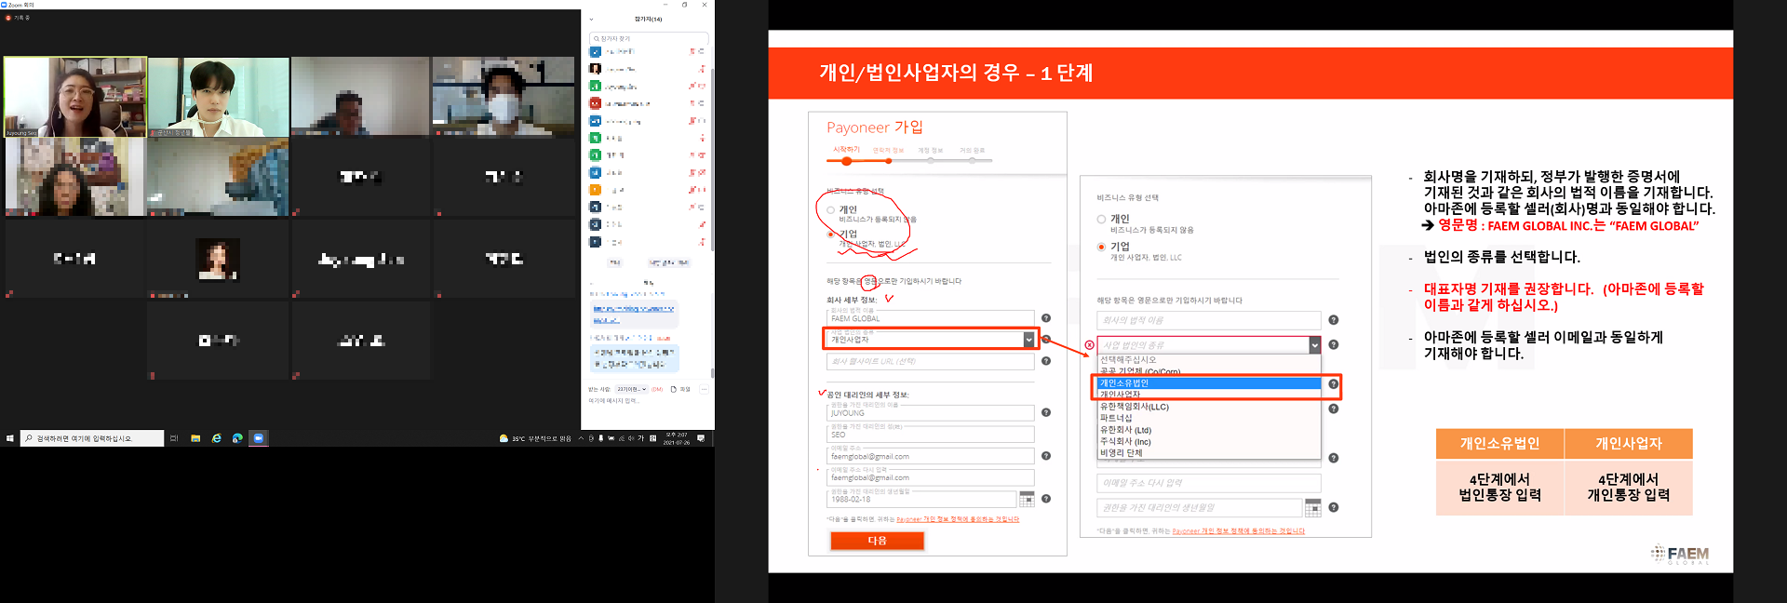The image size is (1787, 603).
Task: Click the Korean IME 가 indicator
Action: click(x=640, y=438)
